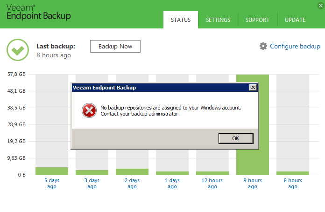Click the Backup Now button
This screenshot has height=212, width=325.
tap(115, 46)
